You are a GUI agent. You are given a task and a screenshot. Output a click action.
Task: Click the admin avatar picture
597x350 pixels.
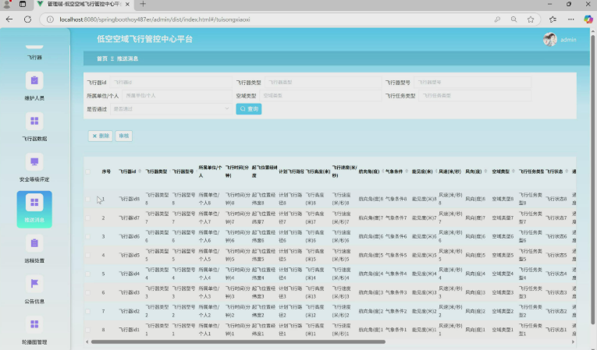pos(550,39)
